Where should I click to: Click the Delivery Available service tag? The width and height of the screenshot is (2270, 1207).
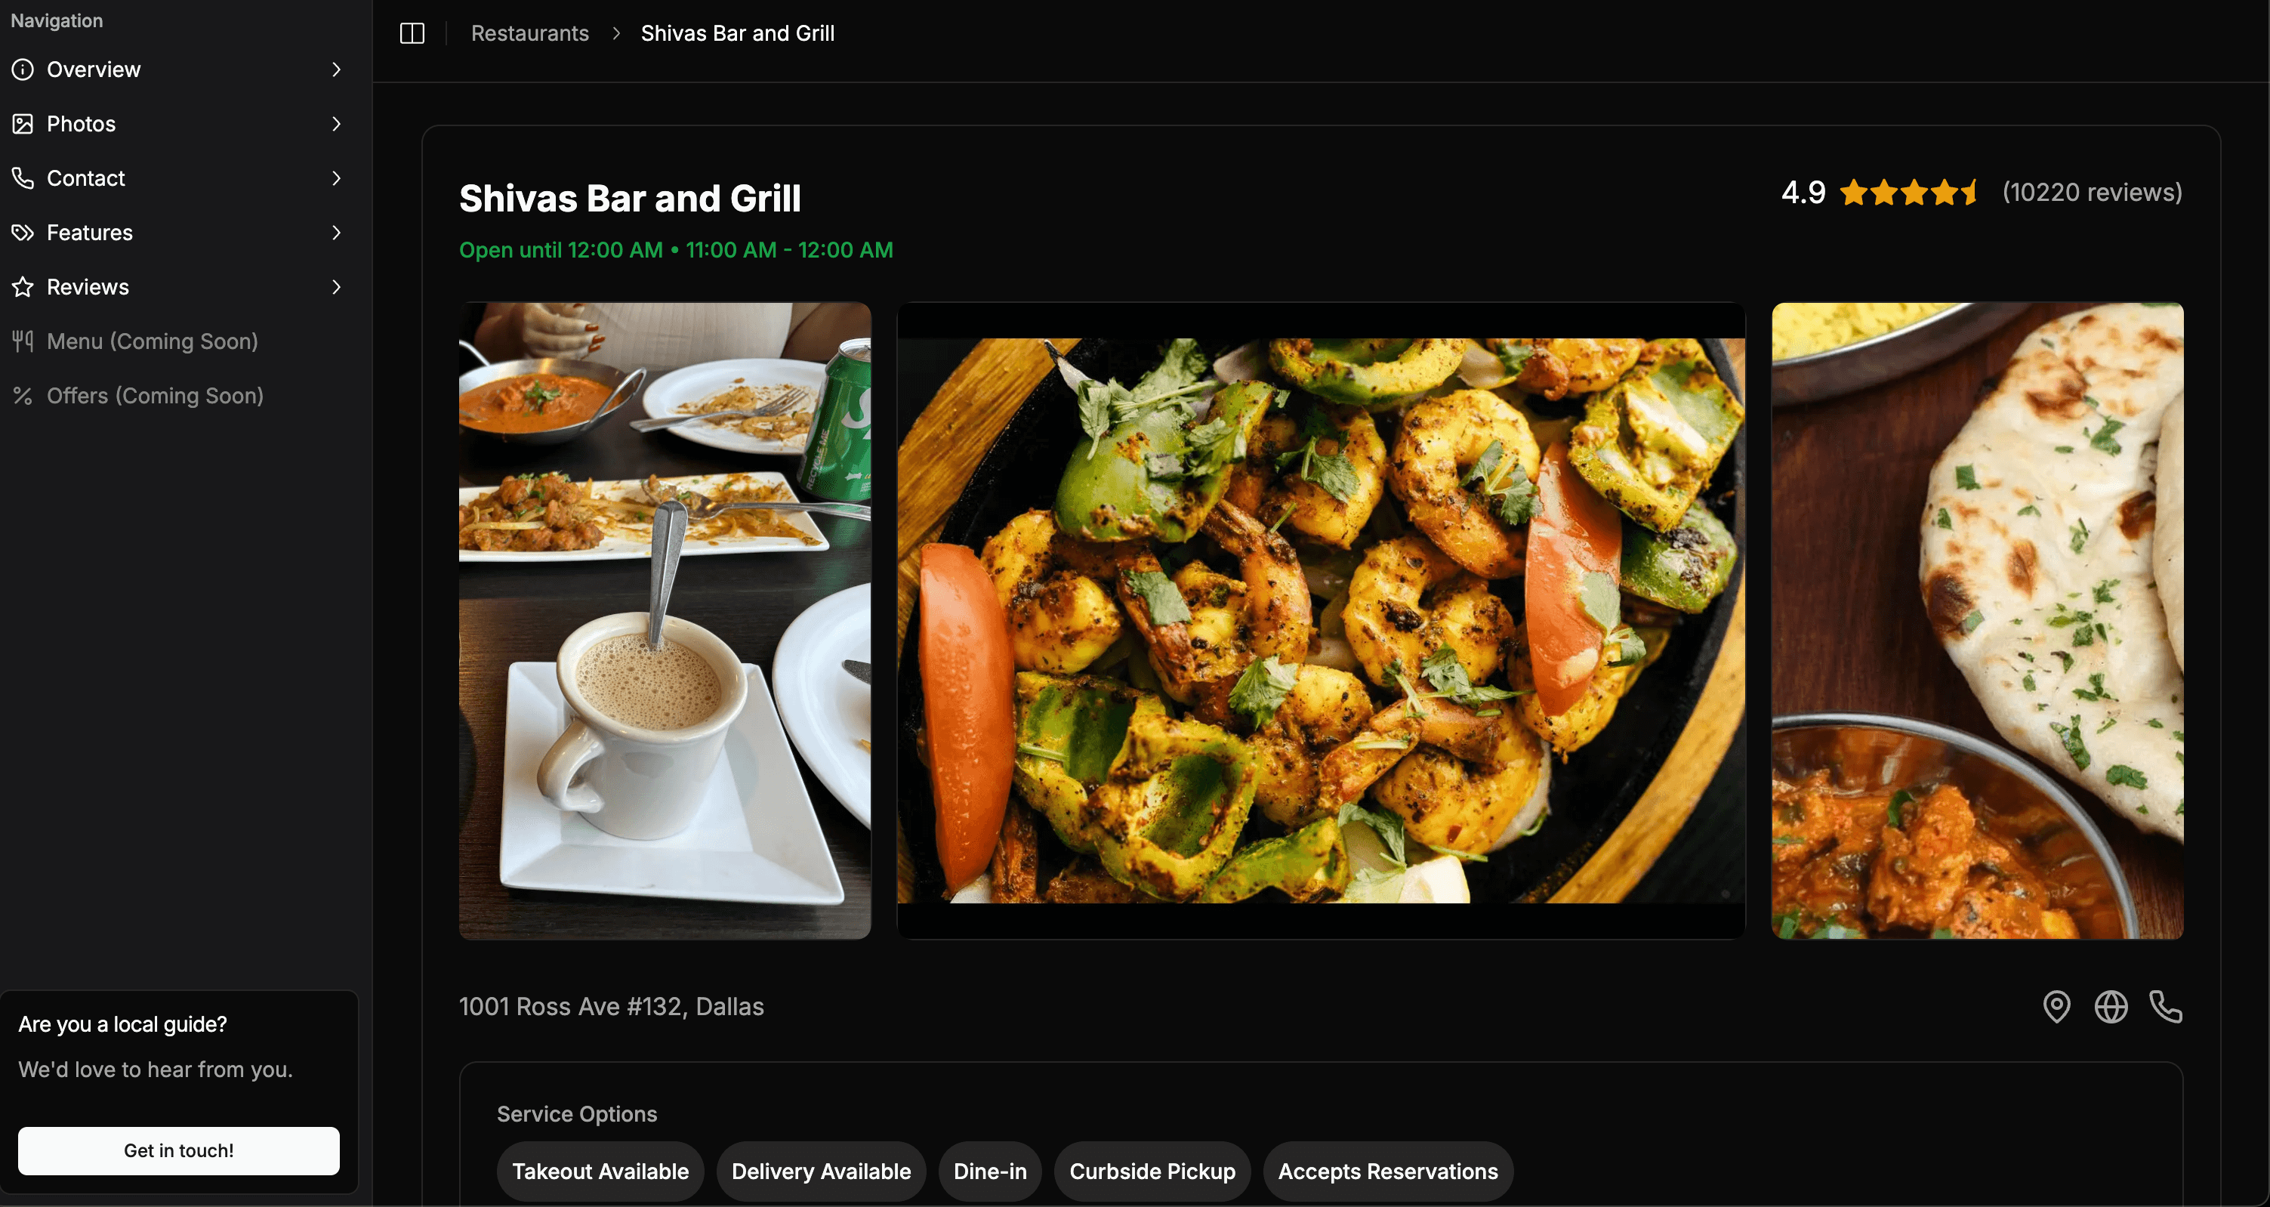coord(821,1169)
